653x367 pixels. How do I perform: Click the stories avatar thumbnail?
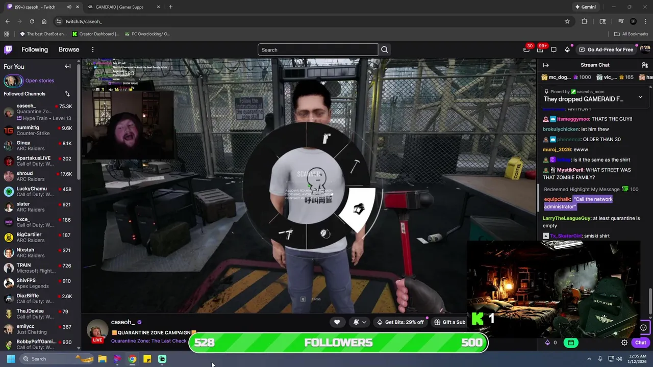point(13,81)
